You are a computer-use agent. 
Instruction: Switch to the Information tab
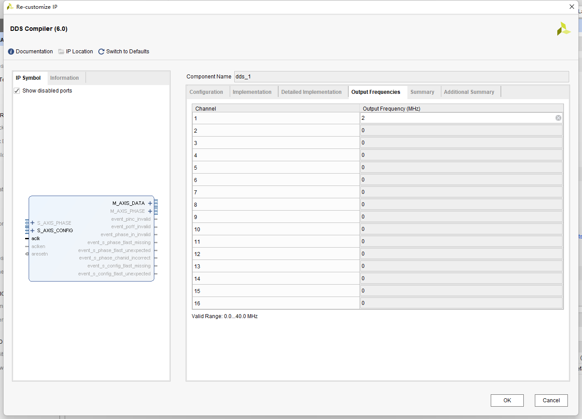pyautogui.click(x=64, y=78)
